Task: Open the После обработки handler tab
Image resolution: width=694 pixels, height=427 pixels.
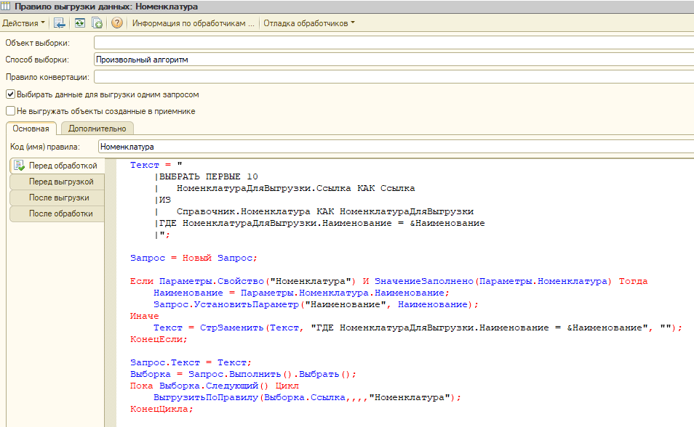Action: pyautogui.click(x=57, y=213)
